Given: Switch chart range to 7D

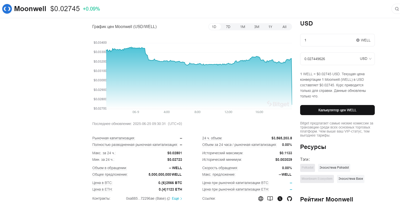Looking at the screenshot, I should click(228, 27).
